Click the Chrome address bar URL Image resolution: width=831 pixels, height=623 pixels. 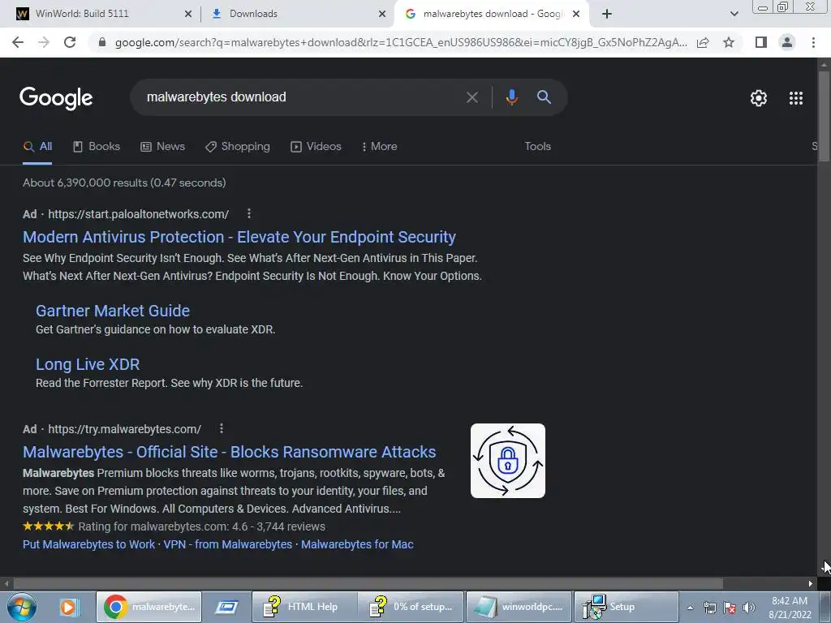click(x=401, y=42)
